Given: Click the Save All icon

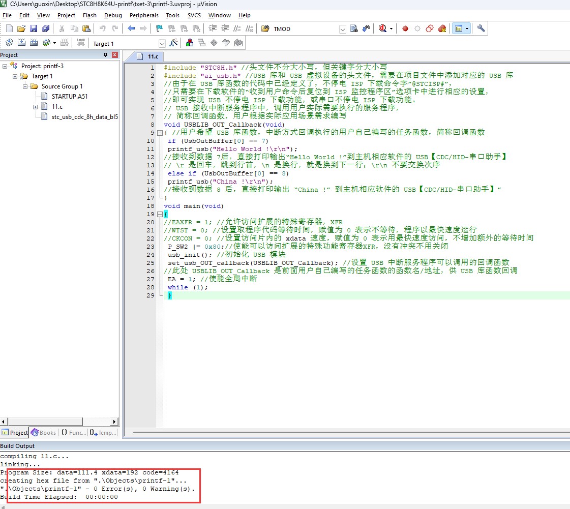Looking at the screenshot, I should [46, 28].
